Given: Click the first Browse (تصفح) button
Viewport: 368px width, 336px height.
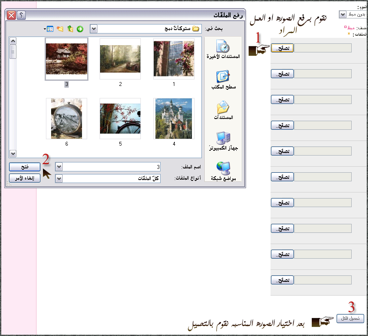Looking at the screenshot, I should coord(282,48).
